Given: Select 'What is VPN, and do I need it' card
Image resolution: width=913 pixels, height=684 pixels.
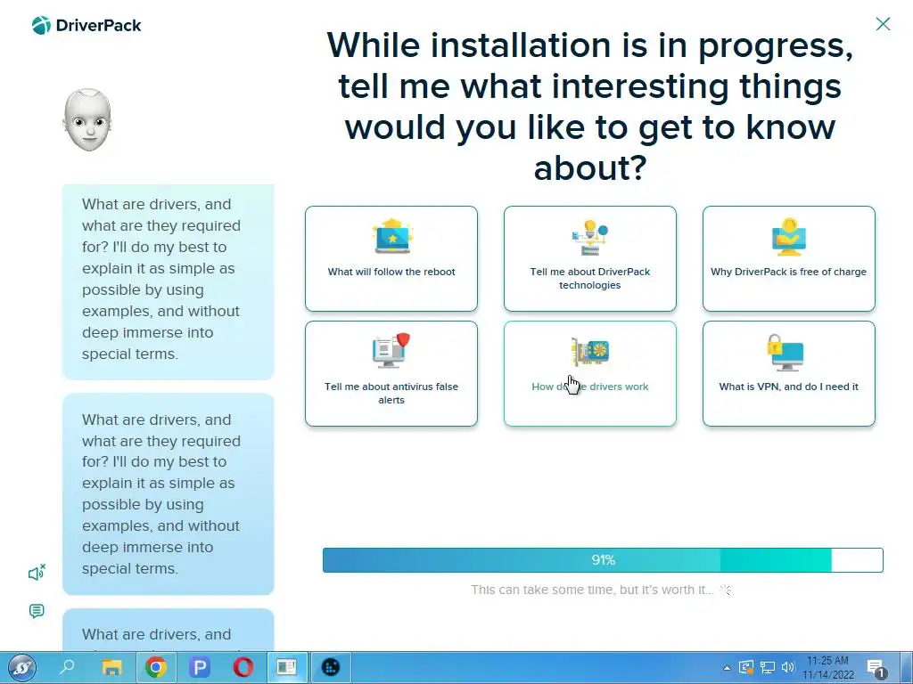Looking at the screenshot, I should (x=788, y=373).
